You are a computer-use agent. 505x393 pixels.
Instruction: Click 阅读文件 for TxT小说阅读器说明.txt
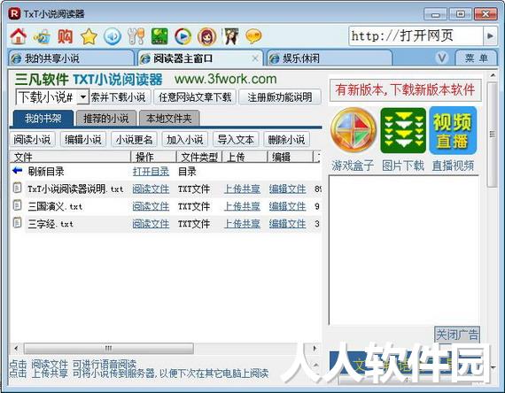151,189
